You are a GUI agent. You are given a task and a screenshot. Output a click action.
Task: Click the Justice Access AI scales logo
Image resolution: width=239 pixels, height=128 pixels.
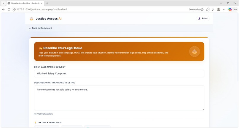pos(31,19)
